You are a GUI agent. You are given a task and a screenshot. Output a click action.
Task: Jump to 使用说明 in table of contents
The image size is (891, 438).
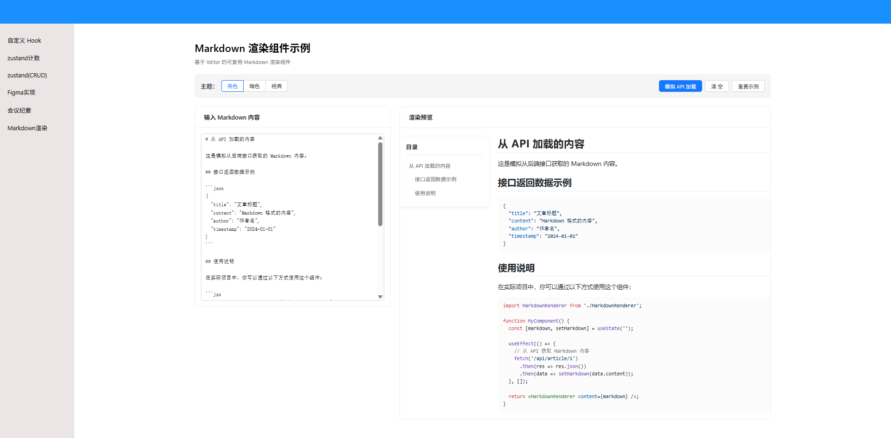click(425, 193)
